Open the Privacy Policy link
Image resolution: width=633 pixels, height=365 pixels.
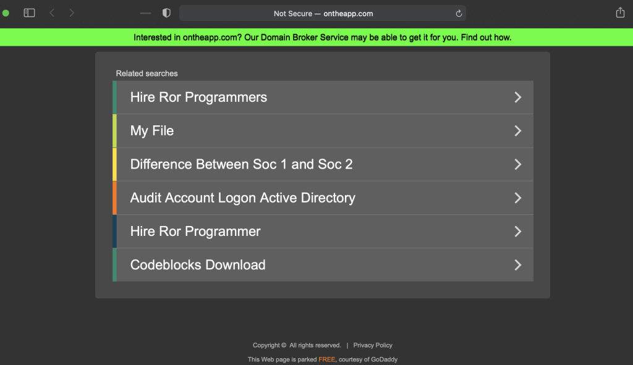tap(373, 345)
